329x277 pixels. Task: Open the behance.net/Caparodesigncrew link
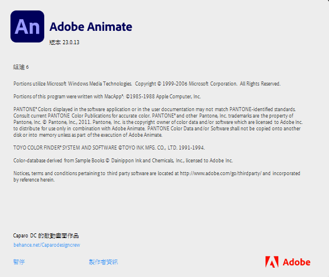pyautogui.click(x=47, y=245)
